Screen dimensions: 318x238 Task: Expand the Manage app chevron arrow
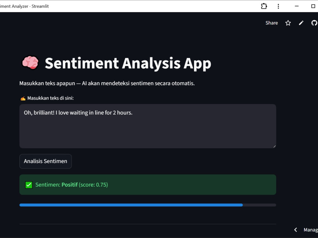tap(296, 230)
